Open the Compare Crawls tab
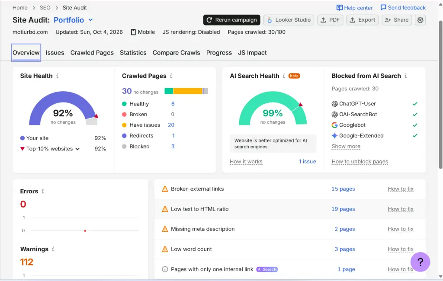The width and height of the screenshot is (443, 281). pyautogui.click(x=177, y=53)
